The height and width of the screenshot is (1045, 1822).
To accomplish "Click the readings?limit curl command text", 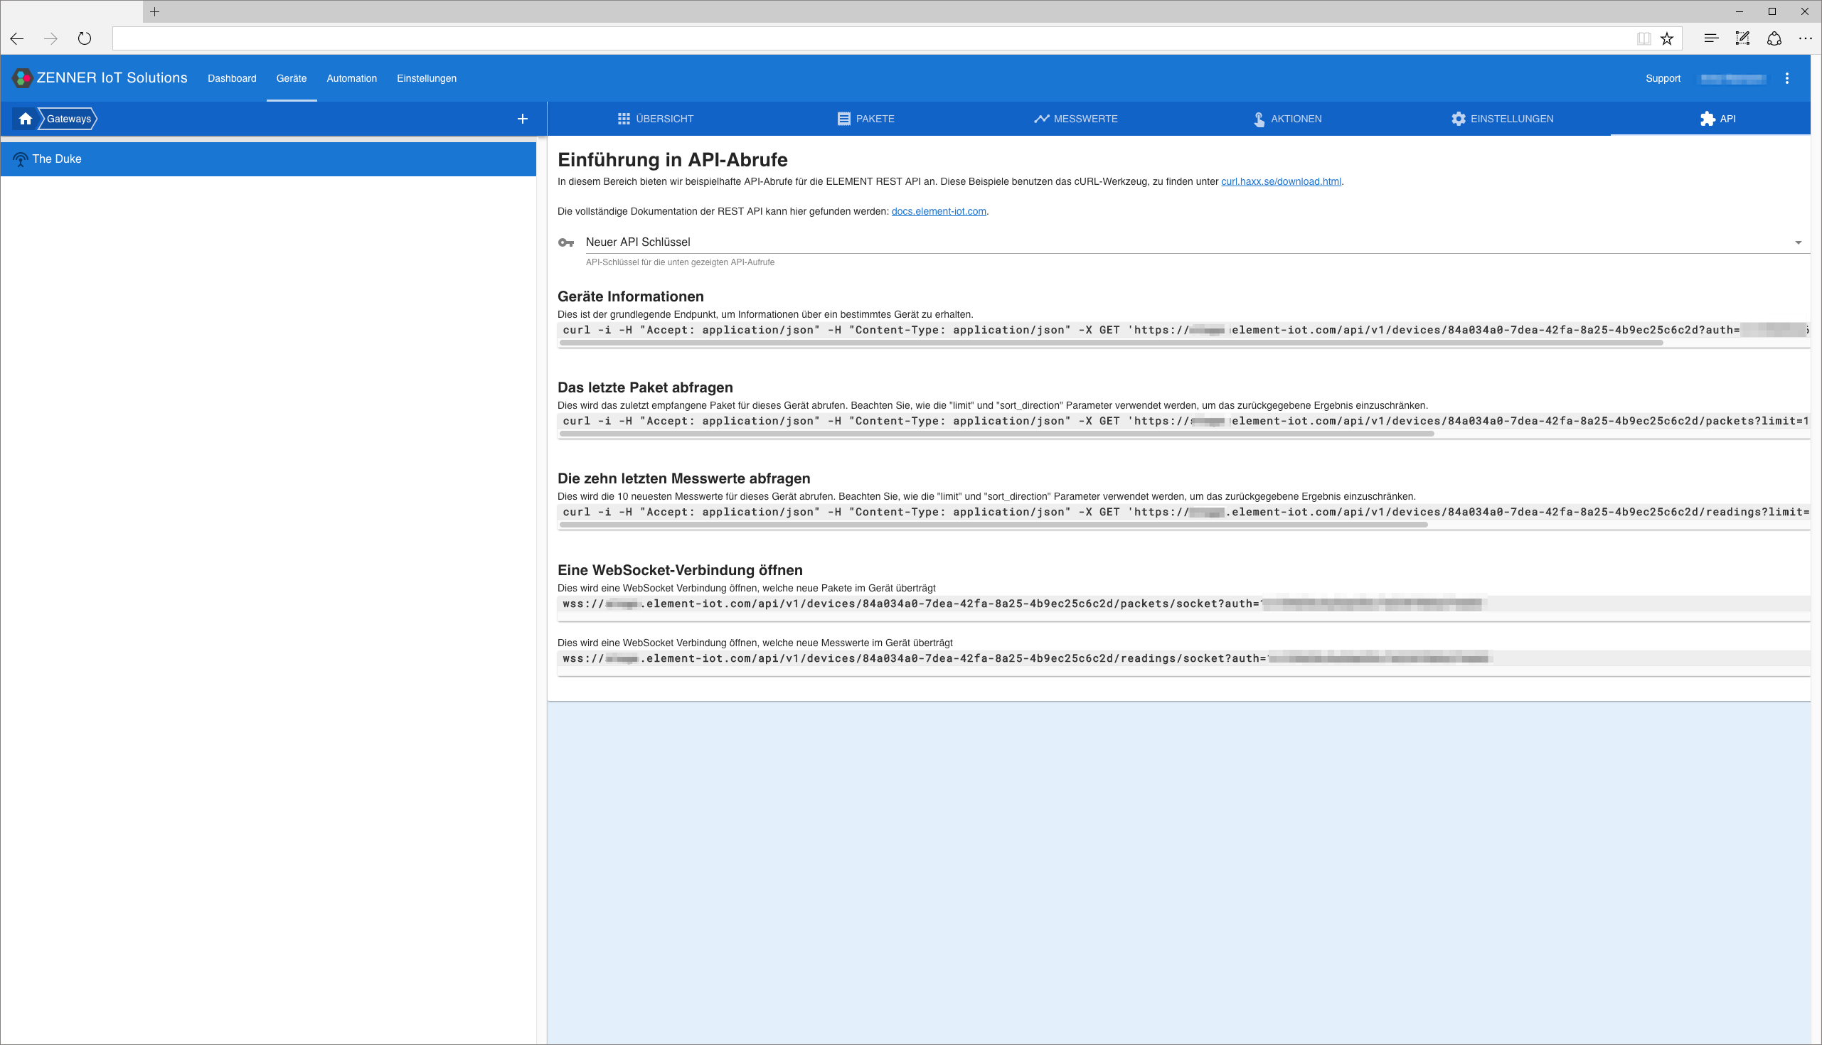I will coord(1184,513).
